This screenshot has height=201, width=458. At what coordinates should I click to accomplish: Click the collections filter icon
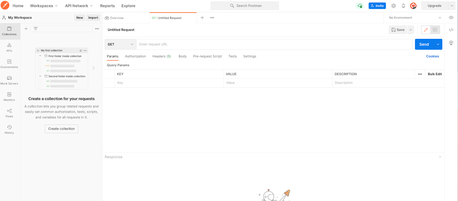point(35,29)
